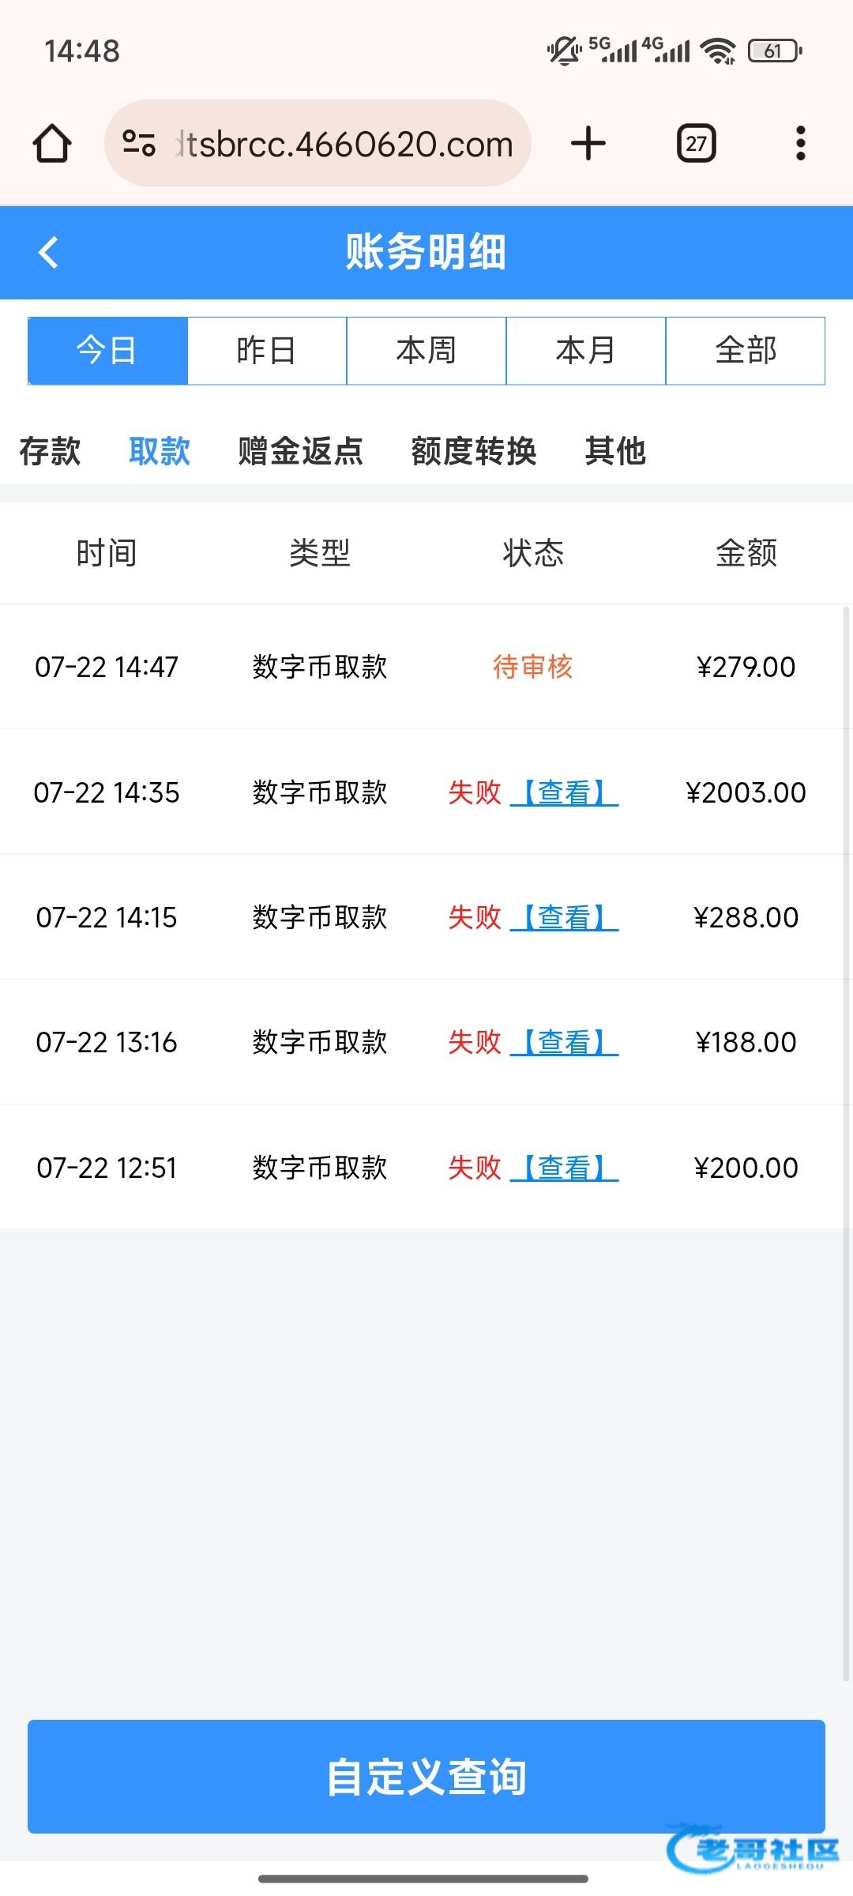Screen dimensions: 853x1896
Task: Switch to 本周 date filter
Action: (426, 351)
